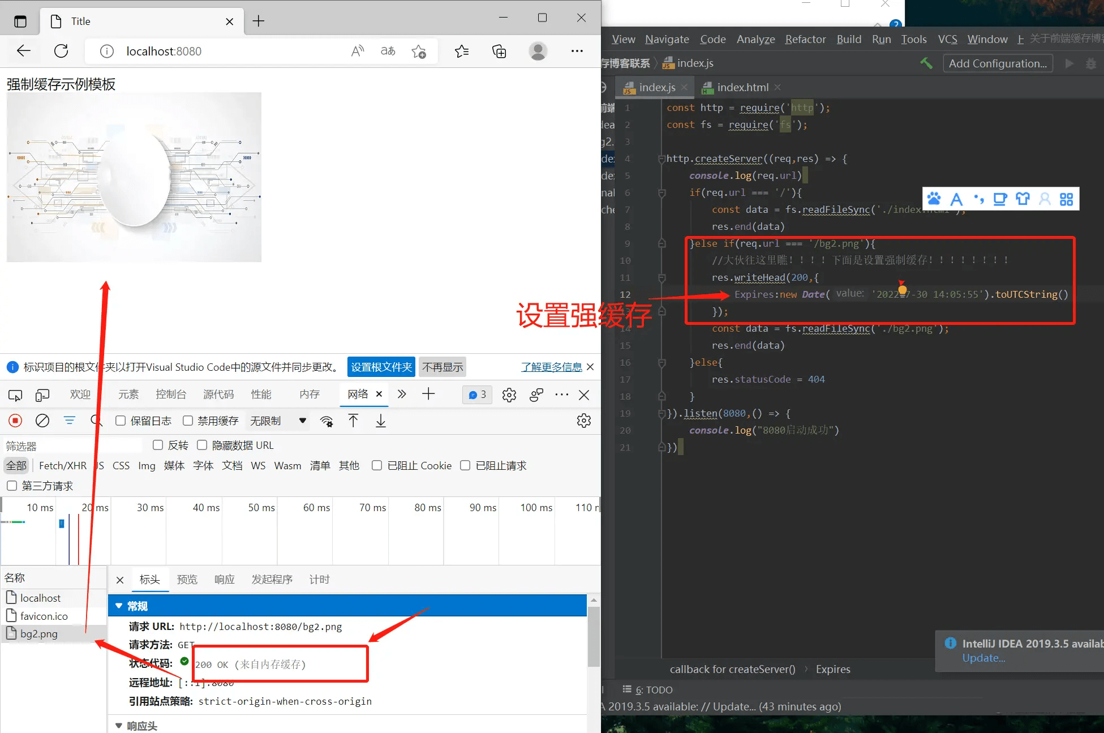1104x733 pixels.
Task: Click the import HAR upload arrow
Action: [353, 421]
